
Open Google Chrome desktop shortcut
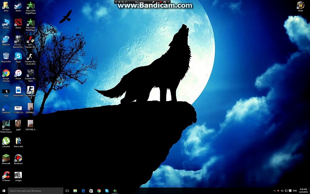(x=6, y=76)
